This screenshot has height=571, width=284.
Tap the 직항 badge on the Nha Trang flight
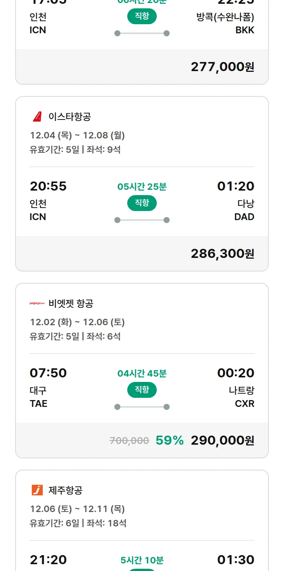pyautogui.click(x=142, y=390)
